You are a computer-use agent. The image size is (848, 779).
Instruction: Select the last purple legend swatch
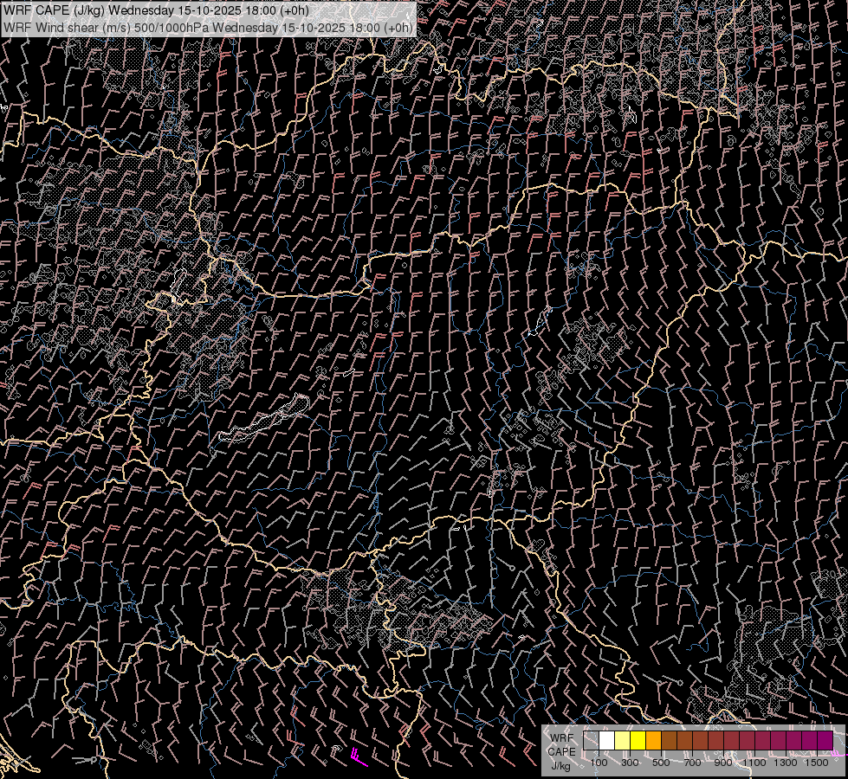click(825, 741)
